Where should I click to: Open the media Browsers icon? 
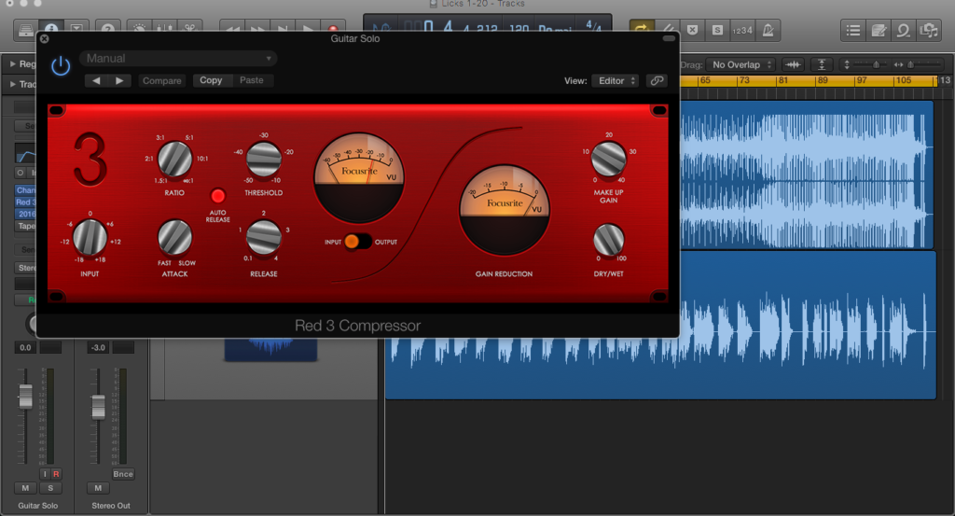928,30
